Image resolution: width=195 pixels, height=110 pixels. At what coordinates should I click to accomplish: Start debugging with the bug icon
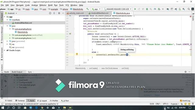coord(147,9)
